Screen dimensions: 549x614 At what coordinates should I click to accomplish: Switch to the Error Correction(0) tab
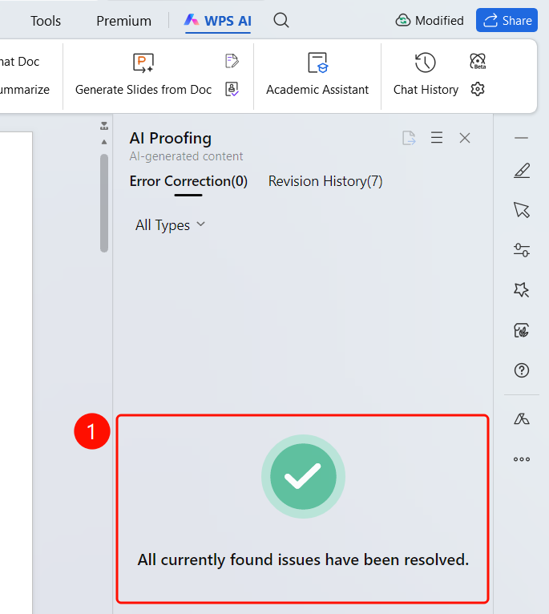(x=188, y=181)
